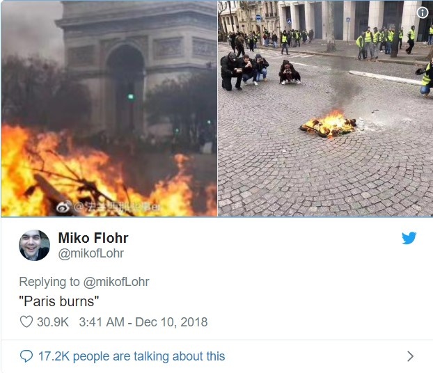Open @mikofLohr in the Replying to line
The height and width of the screenshot is (373, 433).
click(x=116, y=282)
